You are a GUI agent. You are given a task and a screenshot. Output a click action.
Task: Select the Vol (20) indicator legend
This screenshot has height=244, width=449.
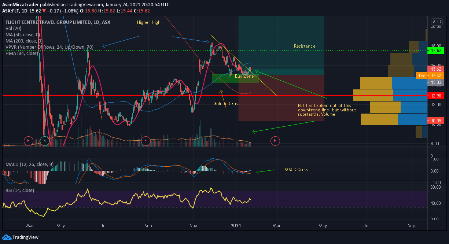click(x=14, y=29)
